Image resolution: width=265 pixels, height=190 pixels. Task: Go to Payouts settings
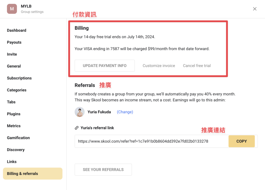(14, 42)
